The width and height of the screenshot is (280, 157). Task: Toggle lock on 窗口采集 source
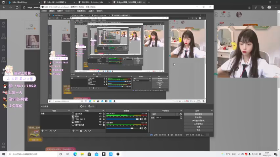[104, 114]
